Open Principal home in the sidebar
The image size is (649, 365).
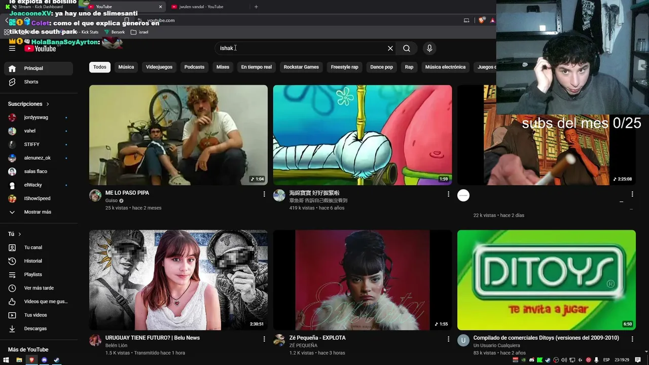click(39, 68)
